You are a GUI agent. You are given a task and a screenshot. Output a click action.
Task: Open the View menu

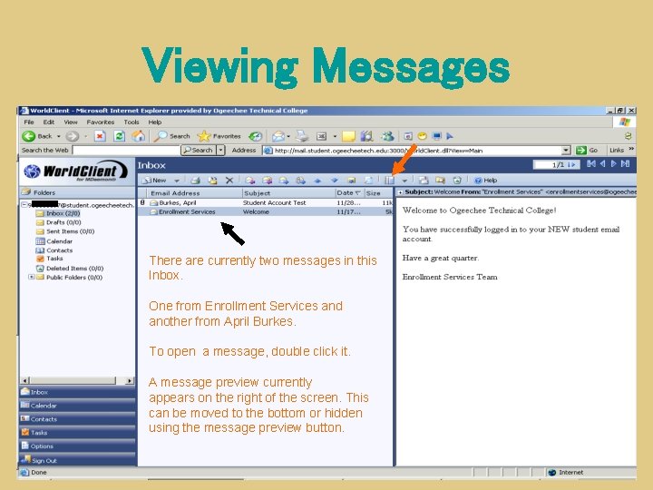71,122
